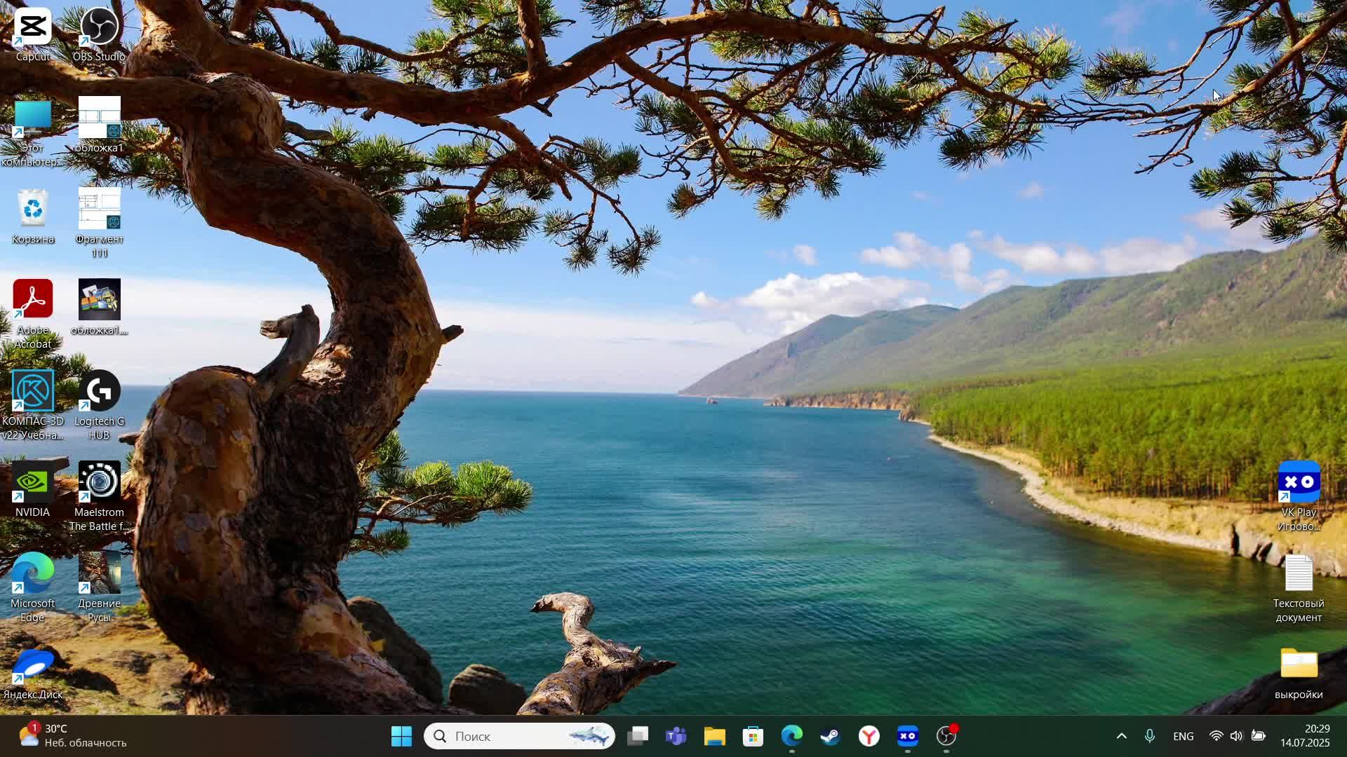Switch the ENG input language indicator
The width and height of the screenshot is (1347, 757).
(x=1183, y=736)
